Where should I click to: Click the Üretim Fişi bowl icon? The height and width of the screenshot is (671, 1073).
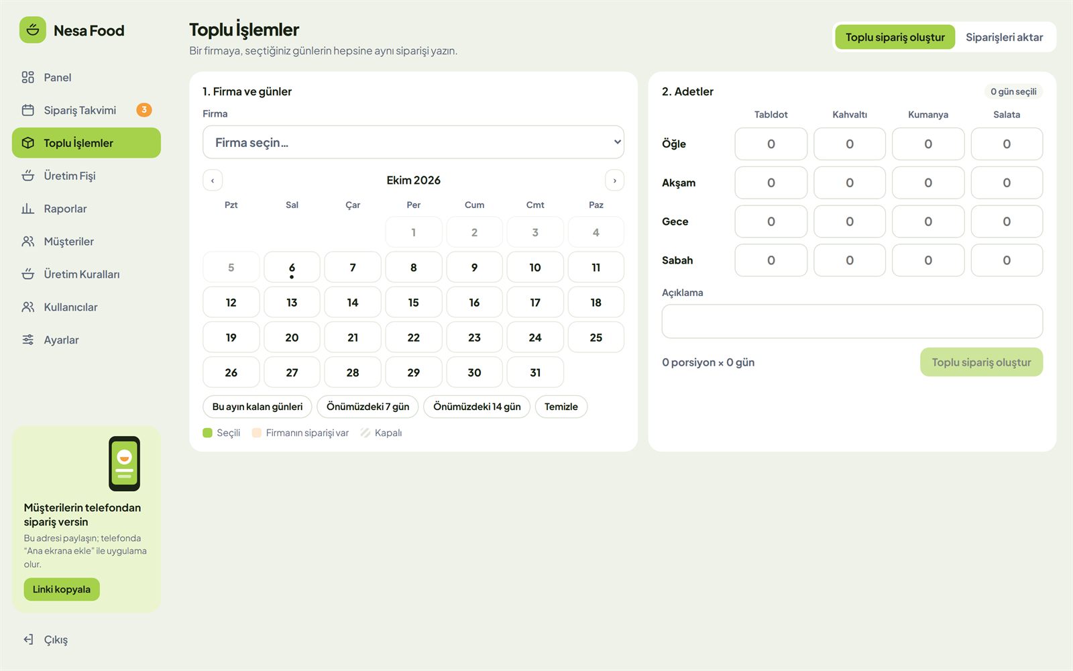(x=27, y=176)
